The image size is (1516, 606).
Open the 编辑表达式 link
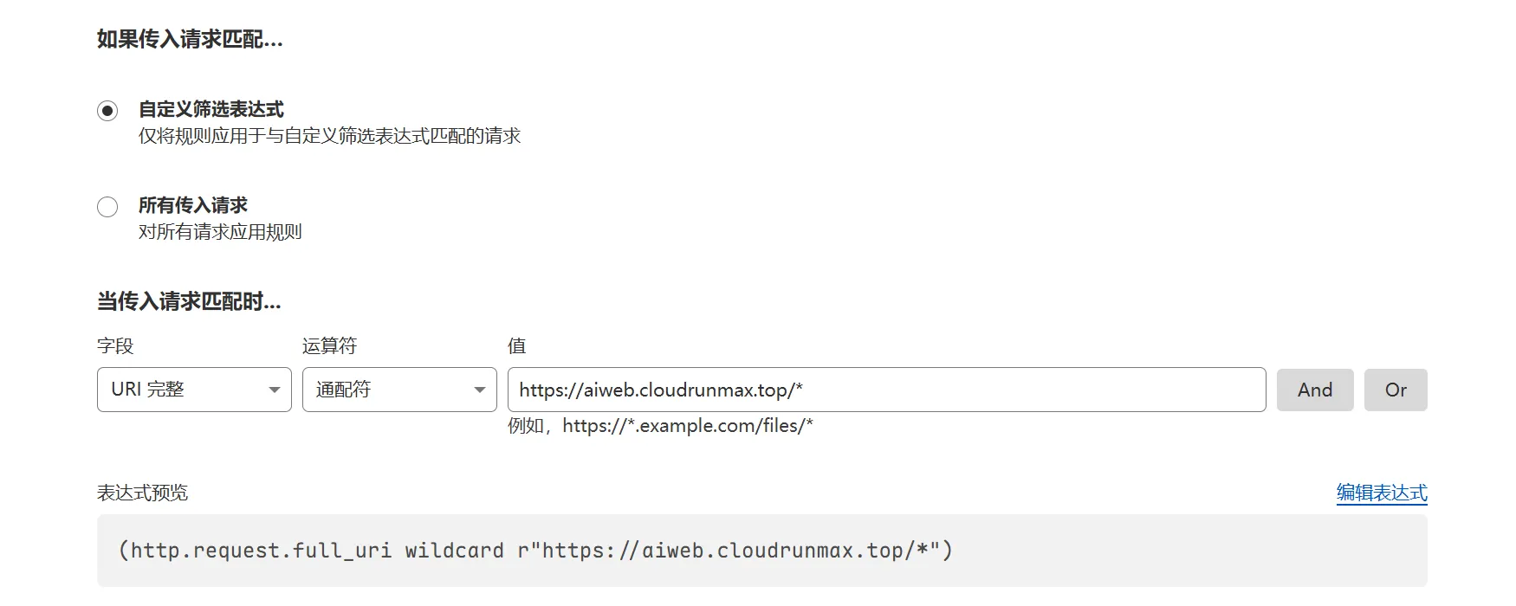1382,492
